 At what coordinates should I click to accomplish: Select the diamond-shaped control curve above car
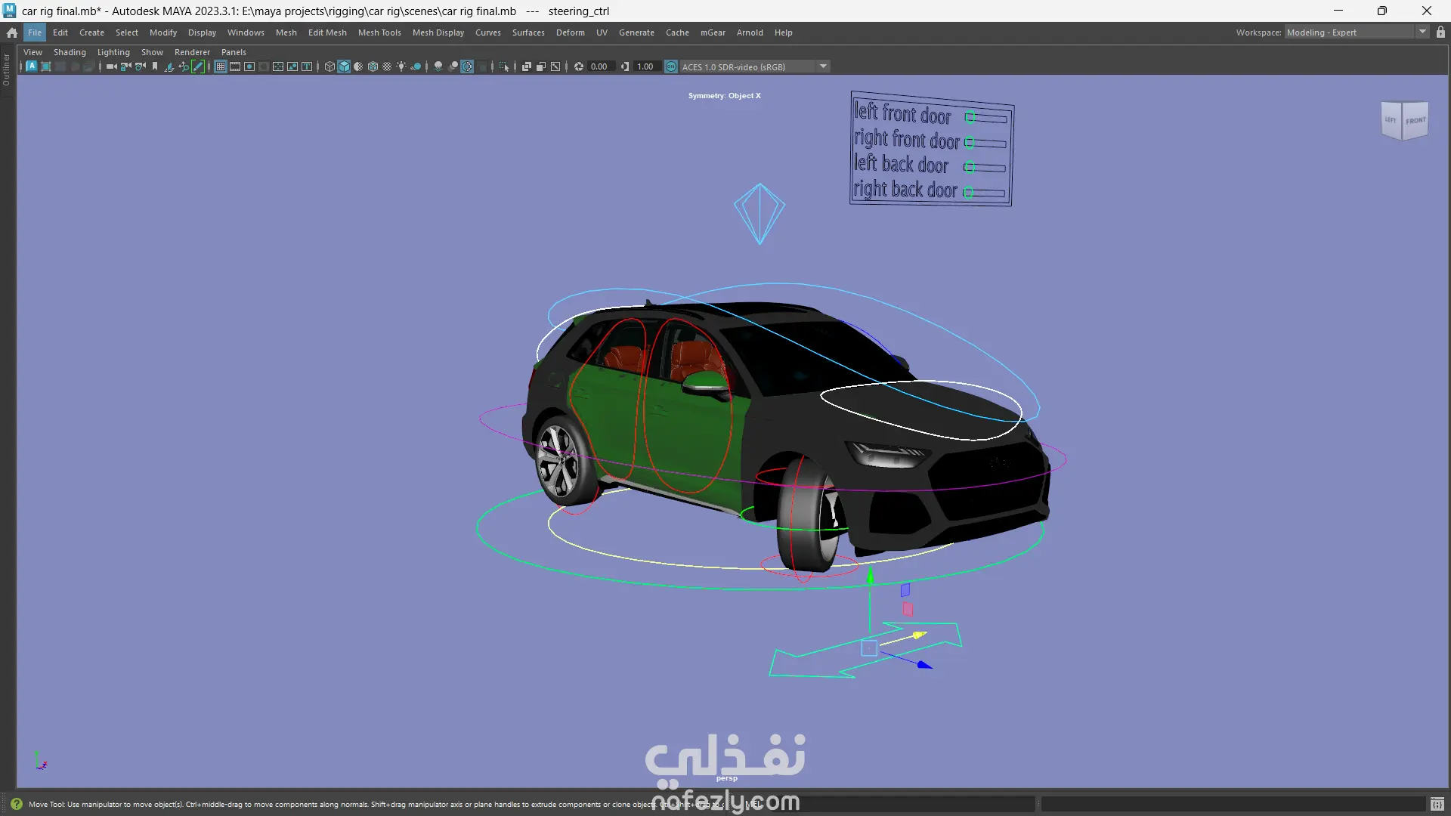[760, 214]
